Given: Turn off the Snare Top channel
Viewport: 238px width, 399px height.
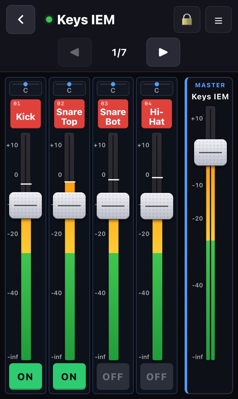Looking at the screenshot, I should coord(69,377).
